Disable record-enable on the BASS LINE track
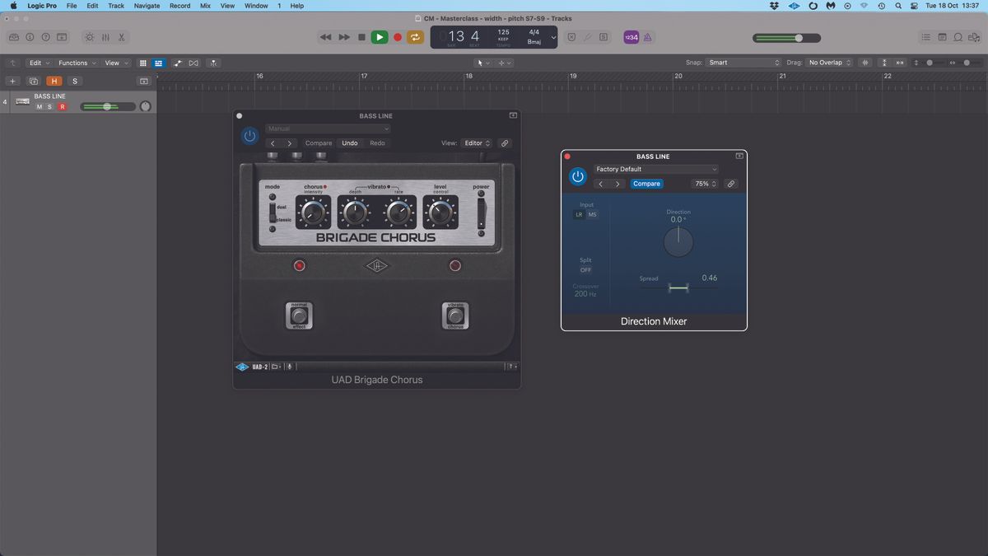This screenshot has width=988, height=556. tap(62, 106)
